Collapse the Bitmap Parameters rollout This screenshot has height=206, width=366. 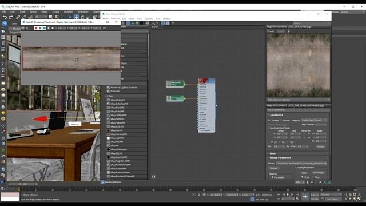point(280,158)
